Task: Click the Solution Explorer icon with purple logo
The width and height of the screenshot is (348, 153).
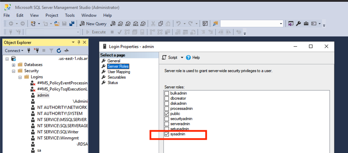Action: point(291,23)
